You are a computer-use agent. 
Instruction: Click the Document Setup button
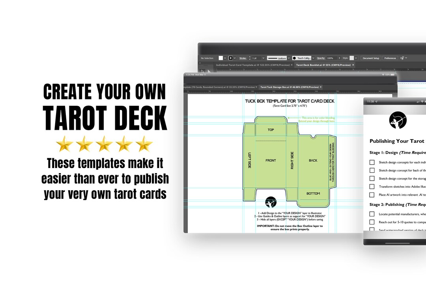tap(371, 58)
